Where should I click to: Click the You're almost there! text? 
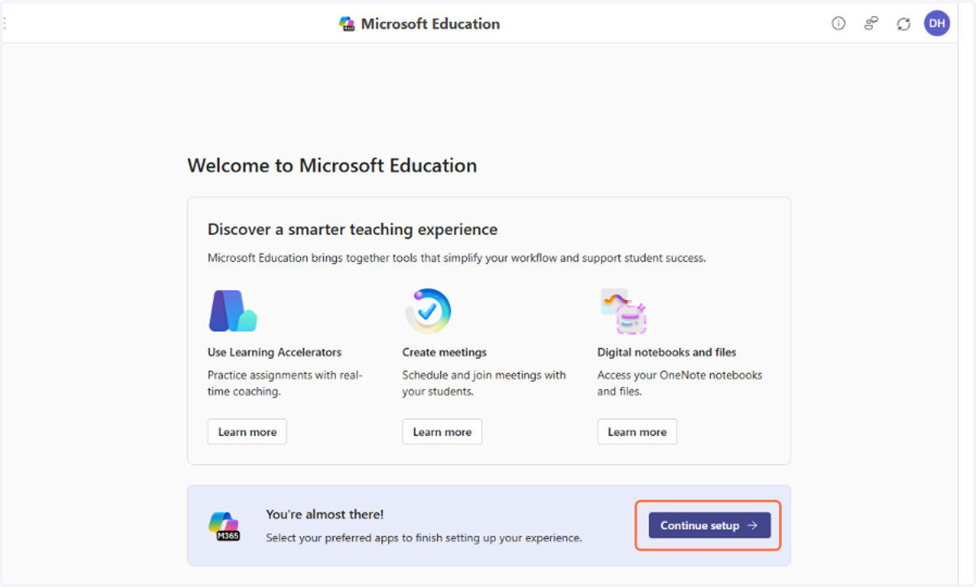coord(325,514)
